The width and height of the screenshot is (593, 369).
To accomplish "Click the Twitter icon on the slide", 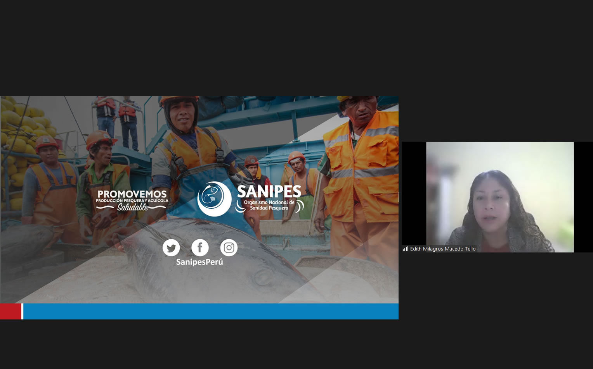I will (171, 248).
